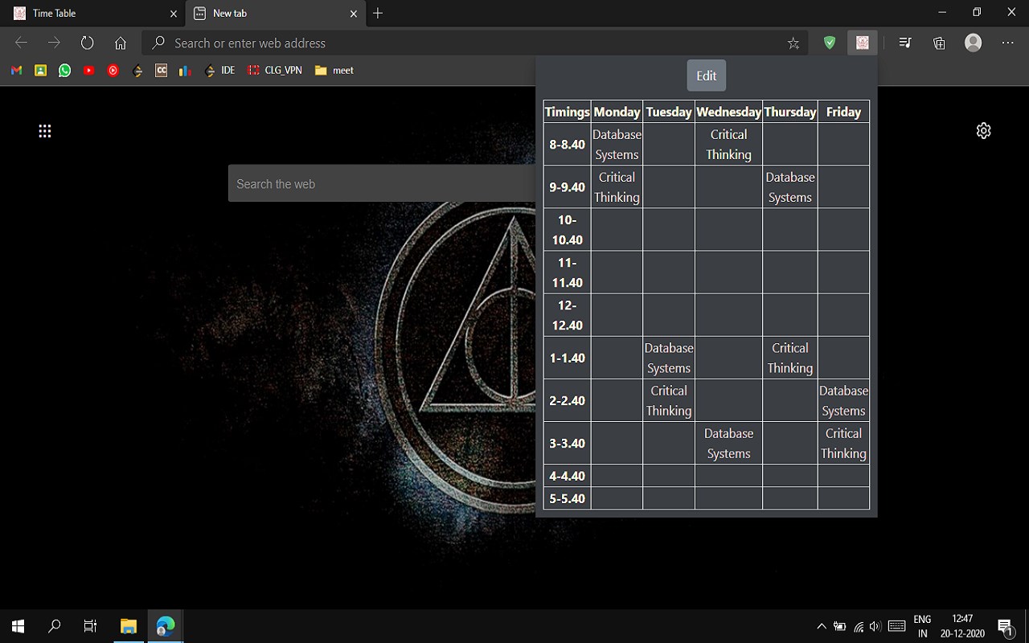Viewport: 1029px width, 643px height.
Task: Close the New tab tab
Action: click(x=354, y=14)
